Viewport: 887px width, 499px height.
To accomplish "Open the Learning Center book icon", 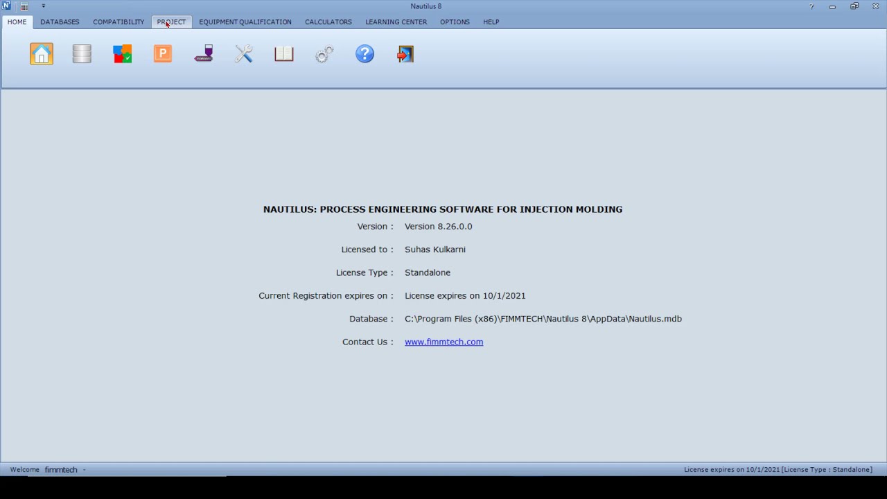I will pos(284,54).
